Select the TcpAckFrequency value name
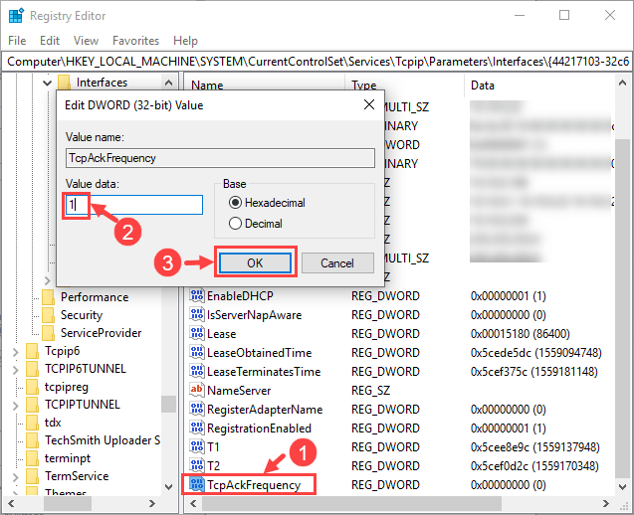Viewport: 634px width, 515px height. pos(254,484)
